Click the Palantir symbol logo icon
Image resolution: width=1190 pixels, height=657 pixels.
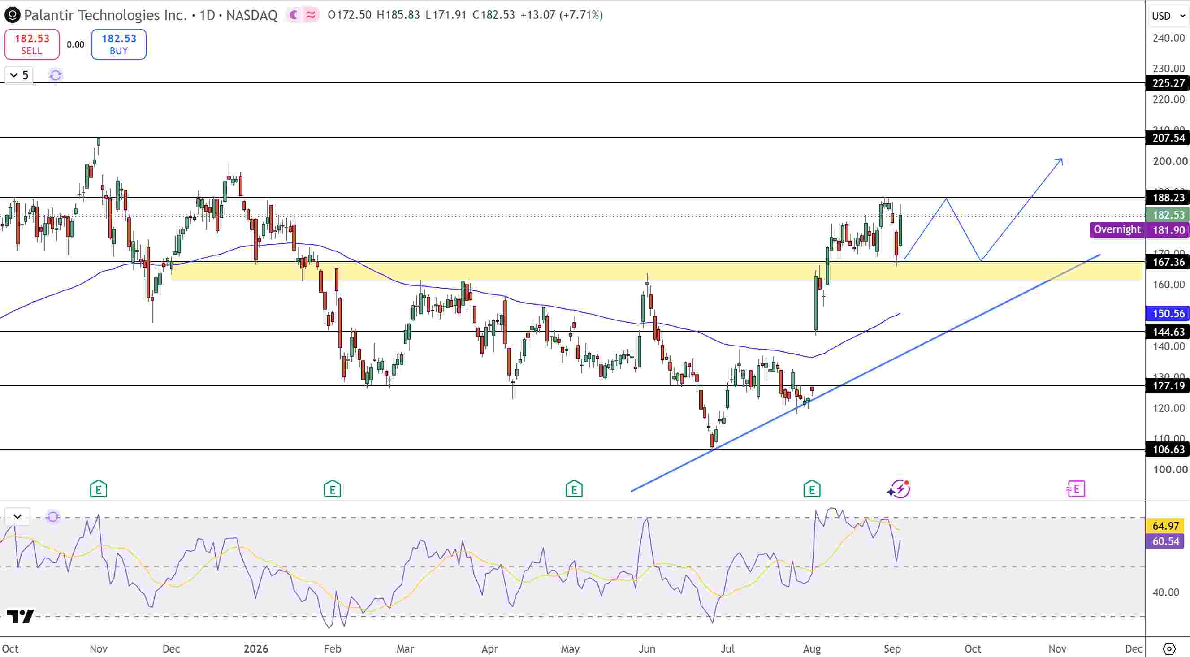tap(12, 15)
